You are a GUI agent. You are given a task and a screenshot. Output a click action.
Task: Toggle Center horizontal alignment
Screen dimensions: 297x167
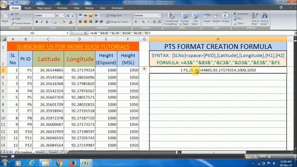[x=85, y=22]
